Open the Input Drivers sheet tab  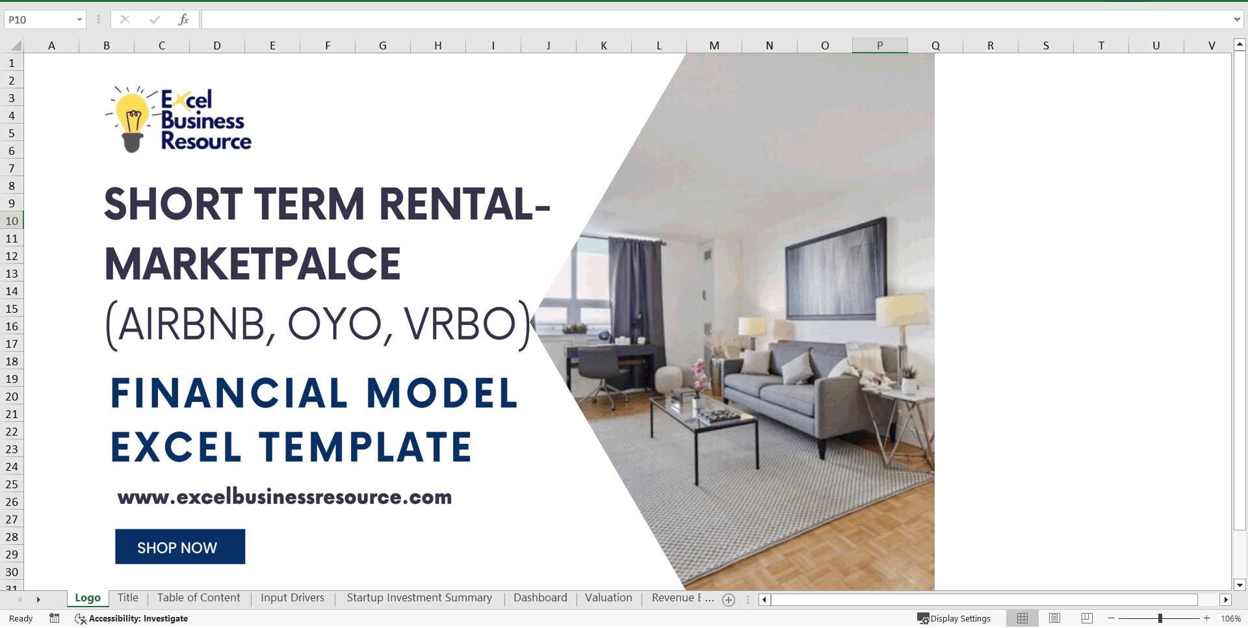coord(292,598)
